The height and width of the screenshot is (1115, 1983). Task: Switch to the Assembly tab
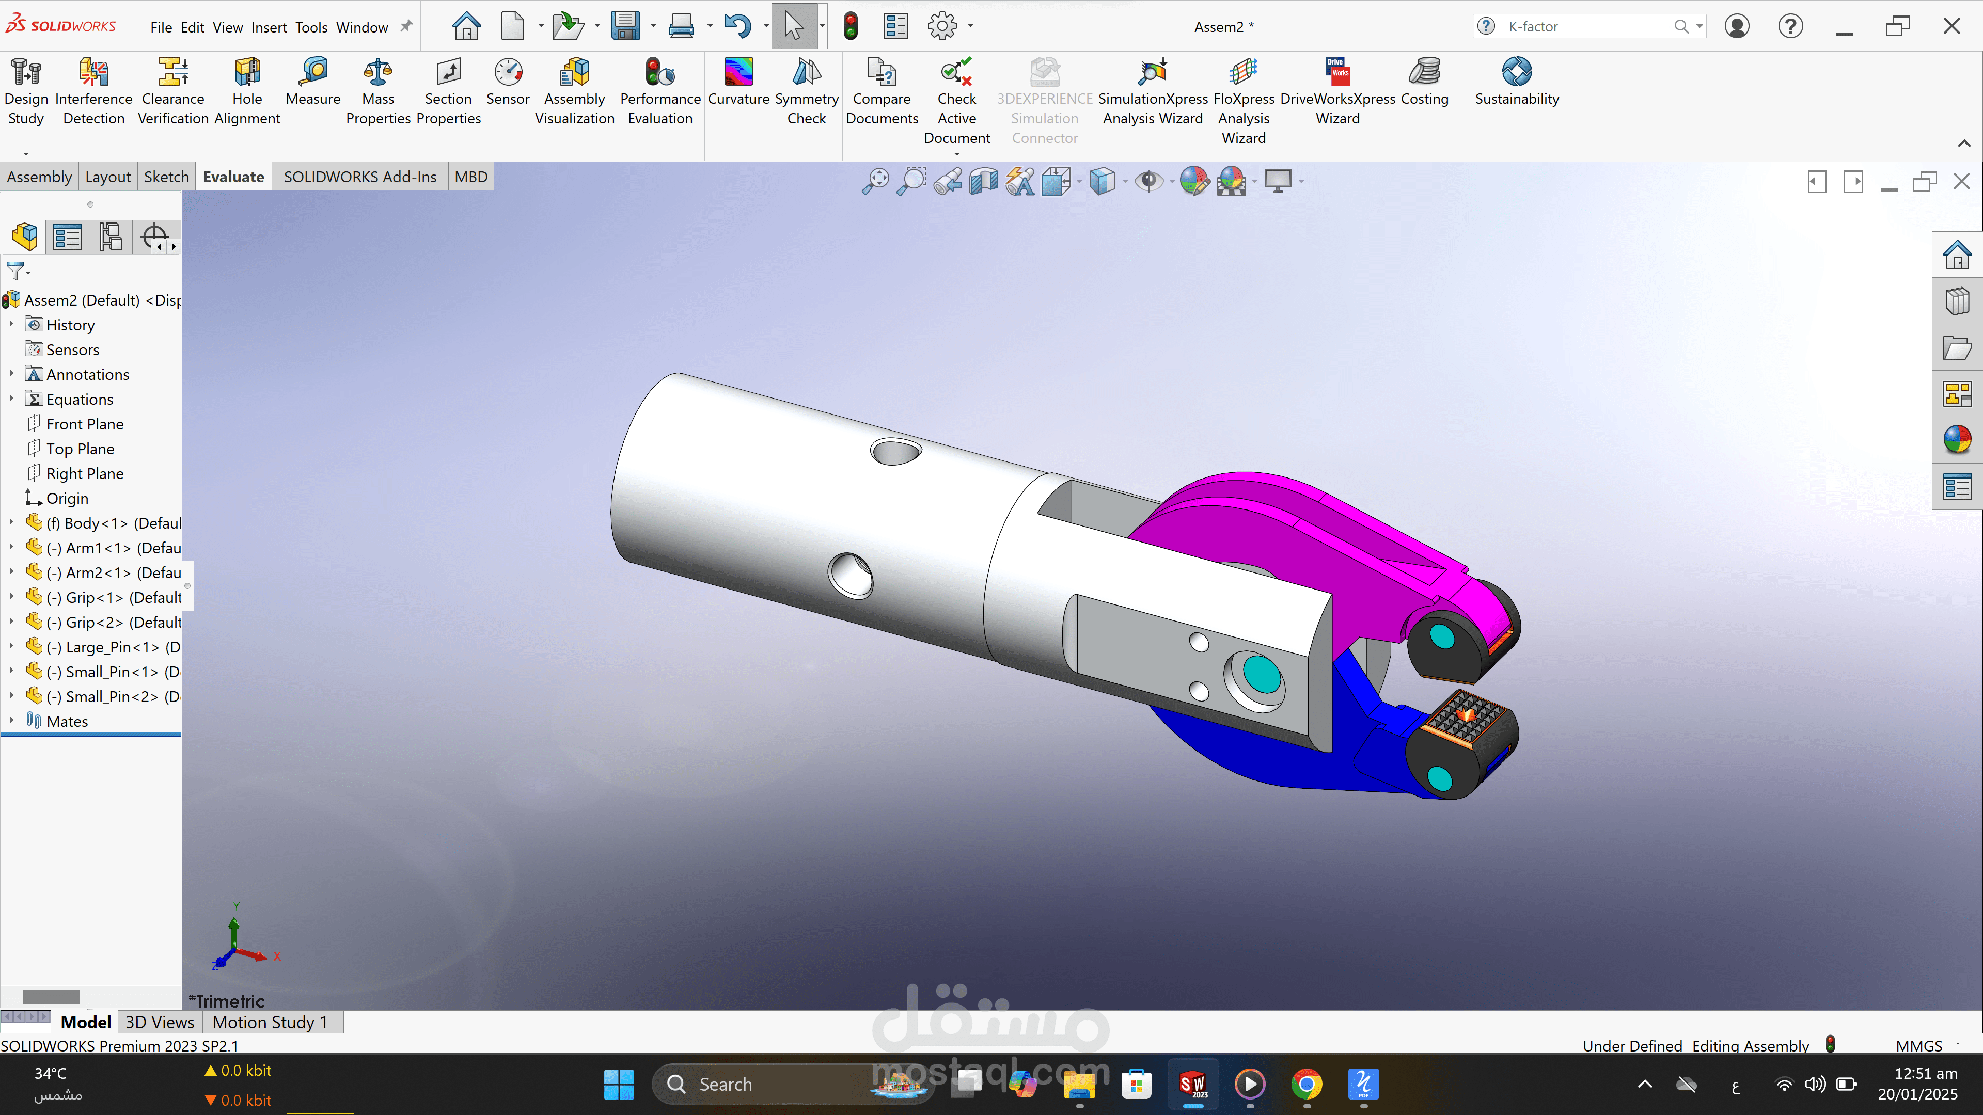pyautogui.click(x=39, y=177)
